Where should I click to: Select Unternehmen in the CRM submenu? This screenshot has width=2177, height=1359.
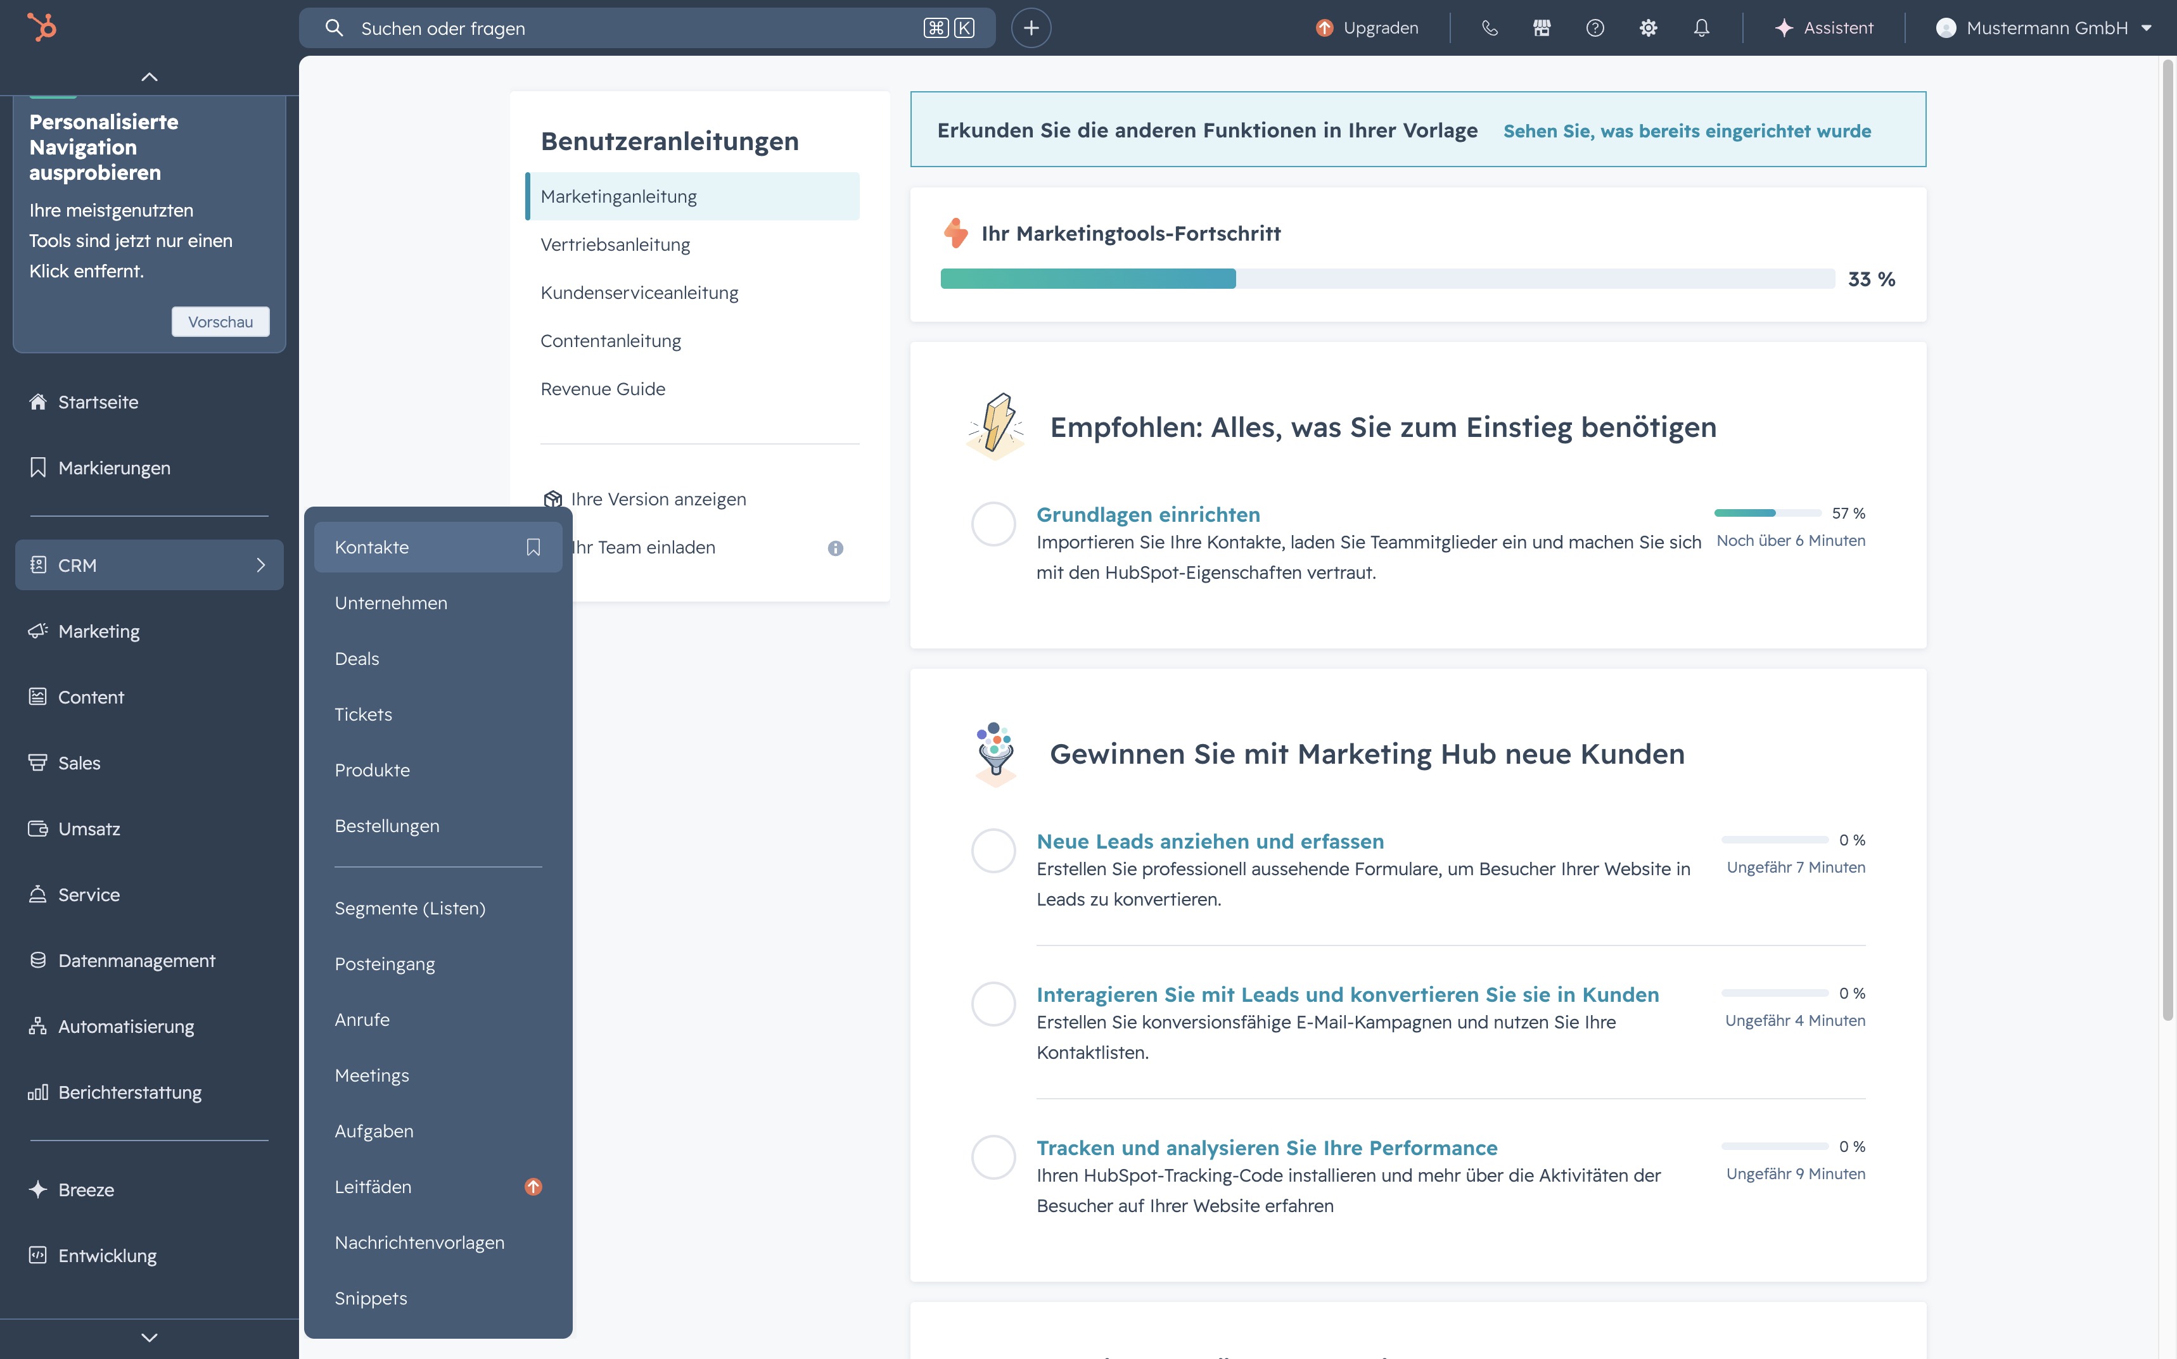pyautogui.click(x=438, y=603)
